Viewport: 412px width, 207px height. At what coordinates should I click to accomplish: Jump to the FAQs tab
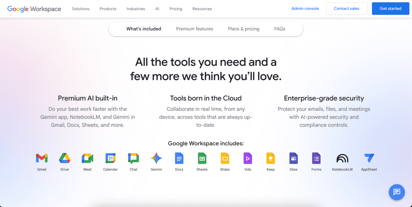pos(279,29)
